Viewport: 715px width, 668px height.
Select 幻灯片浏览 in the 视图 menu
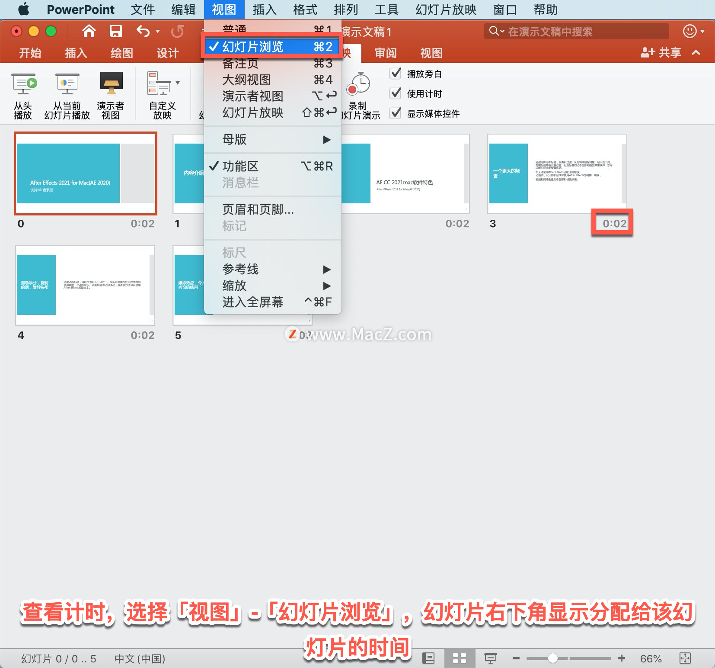tap(272, 47)
